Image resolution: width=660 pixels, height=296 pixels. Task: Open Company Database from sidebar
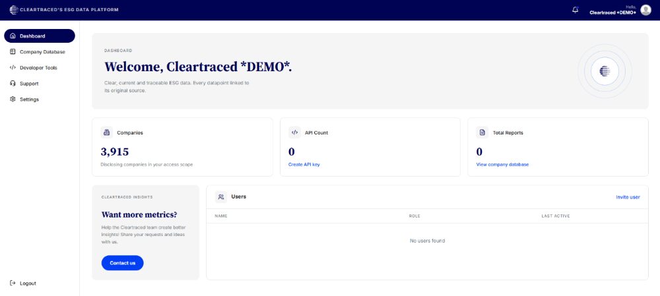click(x=40, y=52)
